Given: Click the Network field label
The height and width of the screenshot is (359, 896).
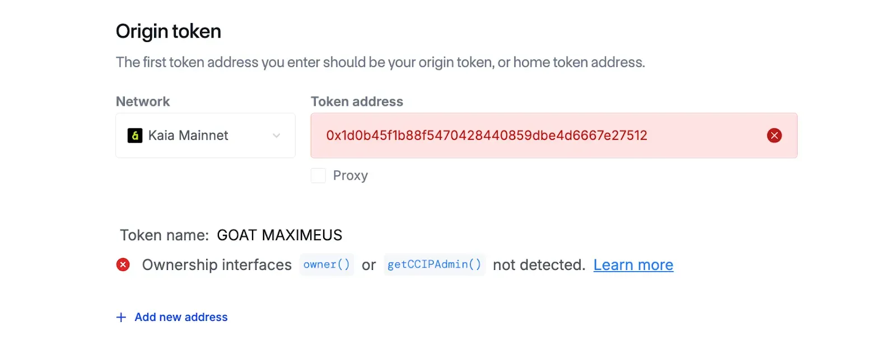Looking at the screenshot, I should 142,101.
